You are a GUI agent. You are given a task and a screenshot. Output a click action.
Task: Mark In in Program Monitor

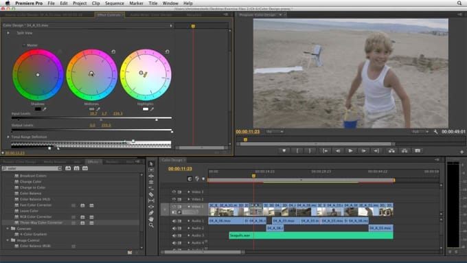pyautogui.click(x=297, y=151)
